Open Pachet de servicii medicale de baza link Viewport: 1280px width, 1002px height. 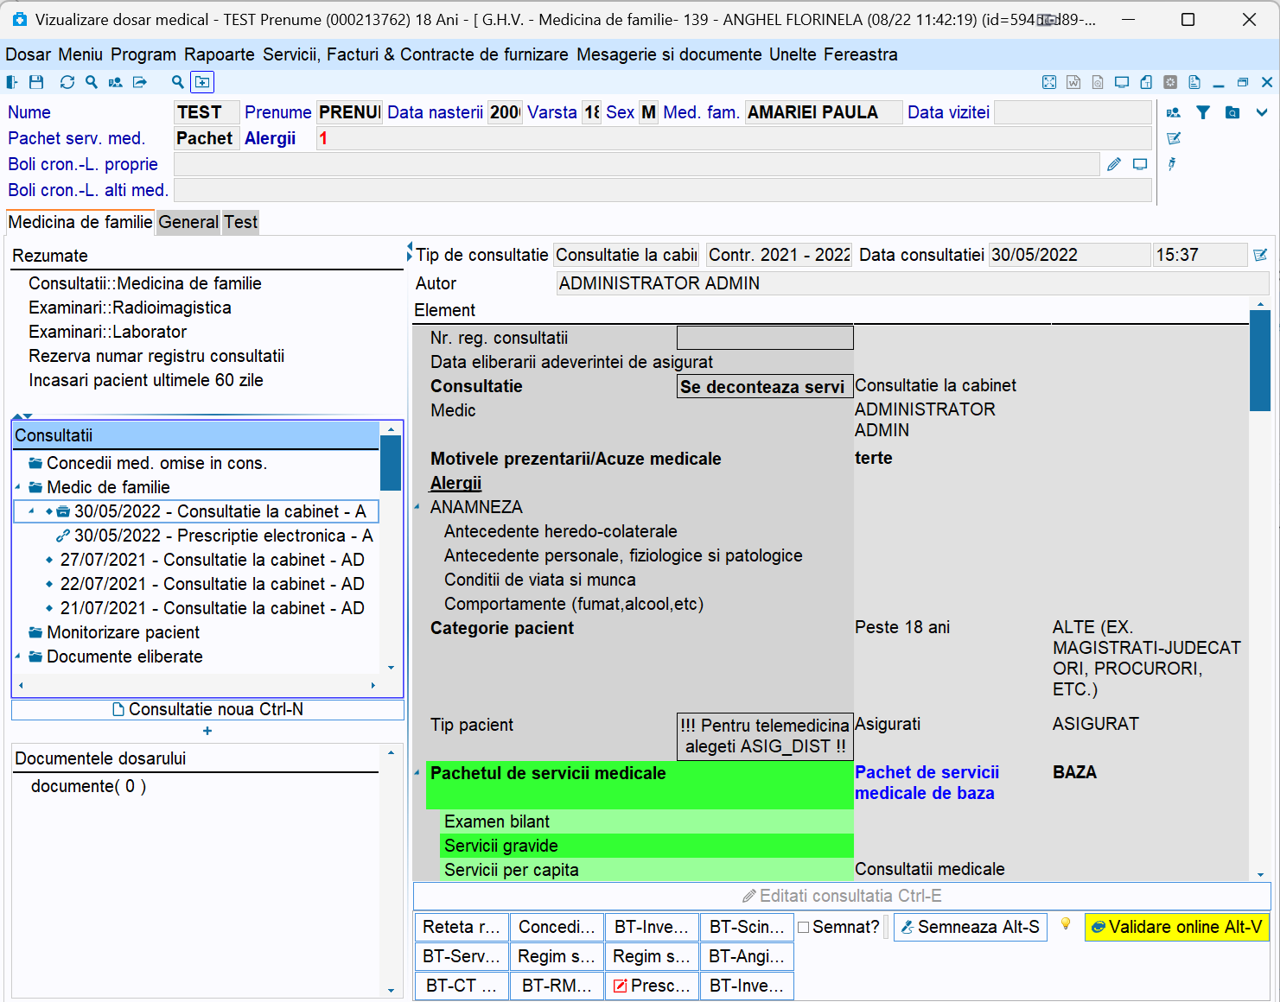pyautogui.click(x=927, y=783)
